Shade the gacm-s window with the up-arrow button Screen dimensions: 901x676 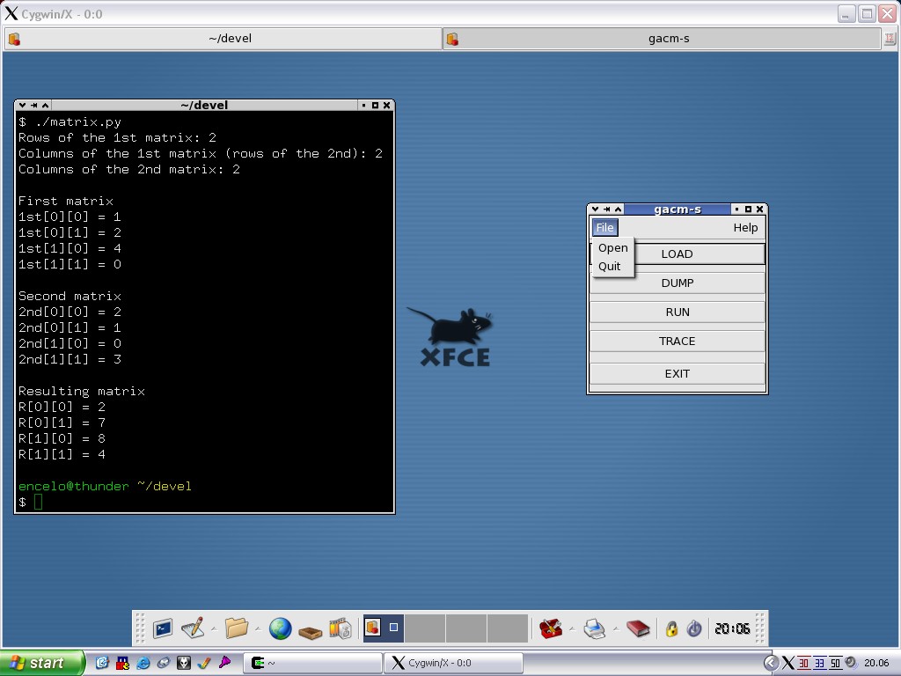coord(619,209)
